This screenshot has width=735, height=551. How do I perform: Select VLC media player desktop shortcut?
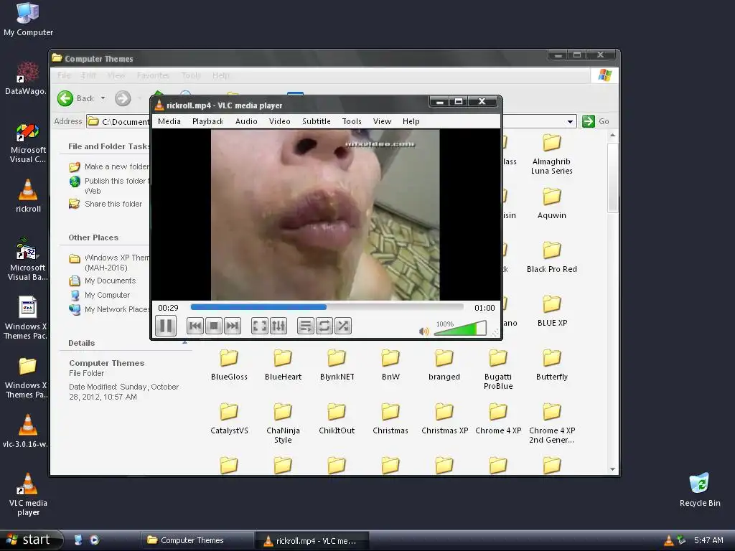tap(28, 495)
